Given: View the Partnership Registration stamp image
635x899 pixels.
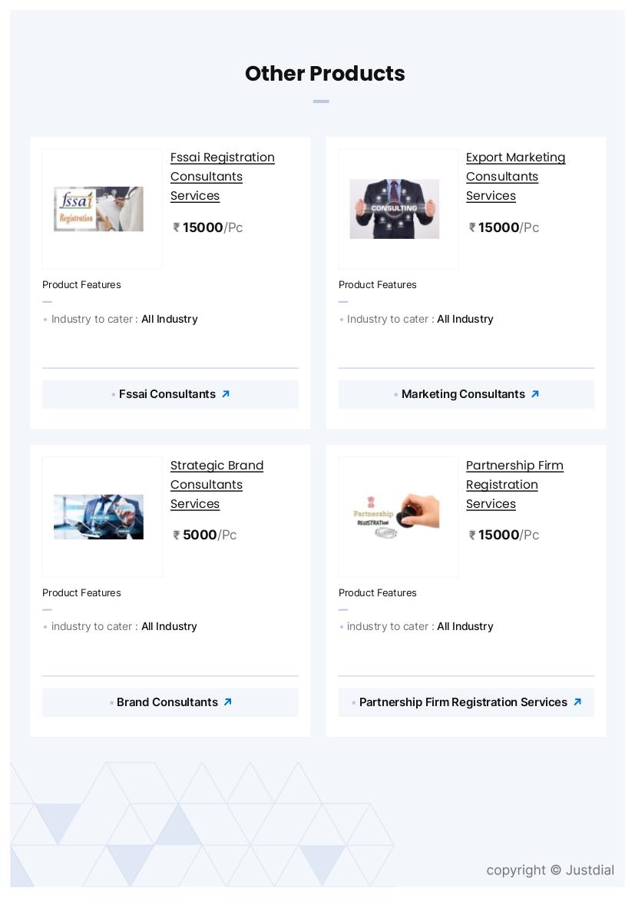Looking at the screenshot, I should pos(395,517).
